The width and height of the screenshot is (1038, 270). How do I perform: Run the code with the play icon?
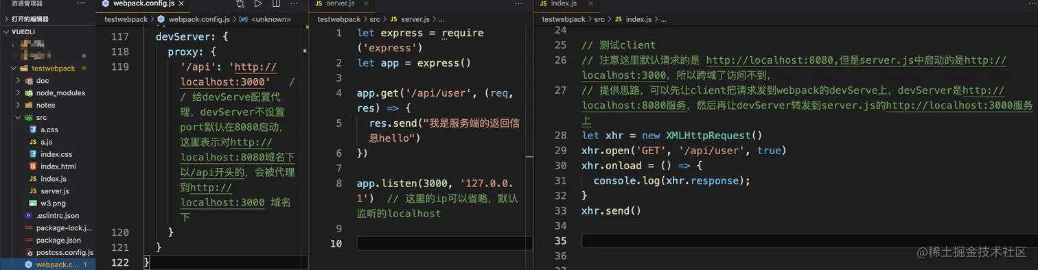[258, 3]
